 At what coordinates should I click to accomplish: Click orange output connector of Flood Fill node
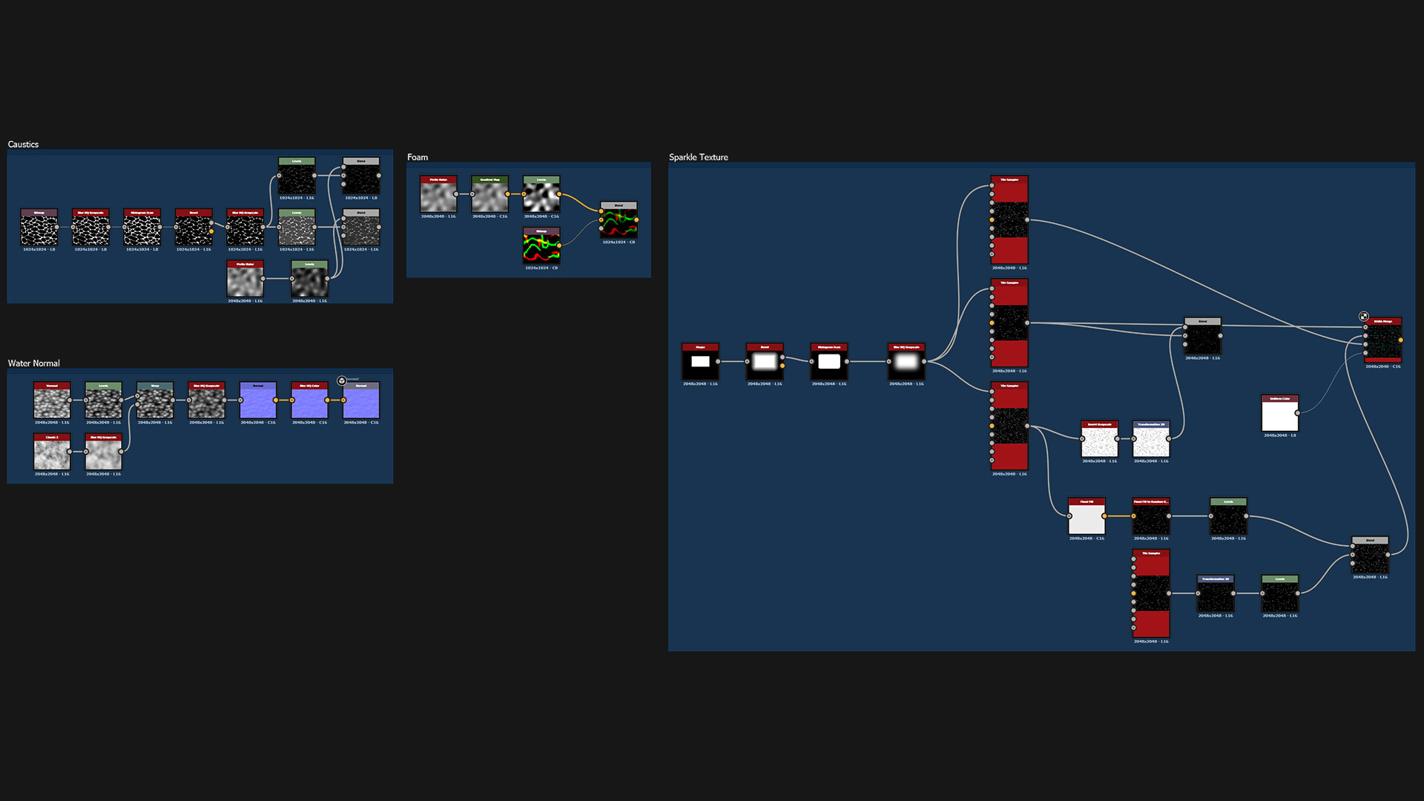pyautogui.click(x=1104, y=516)
